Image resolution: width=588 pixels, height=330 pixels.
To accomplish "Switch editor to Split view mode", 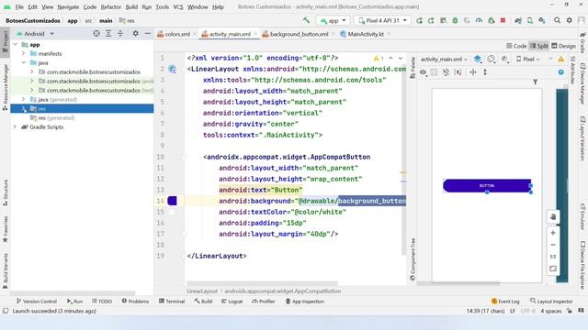I will click(539, 46).
